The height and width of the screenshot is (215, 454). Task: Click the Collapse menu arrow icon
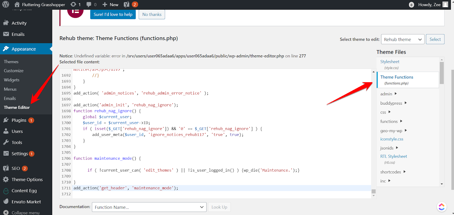pyautogui.click(x=6, y=212)
